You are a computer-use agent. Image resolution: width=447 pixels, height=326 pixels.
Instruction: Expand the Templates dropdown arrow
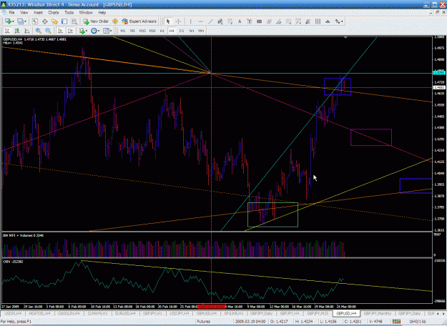coord(111,31)
